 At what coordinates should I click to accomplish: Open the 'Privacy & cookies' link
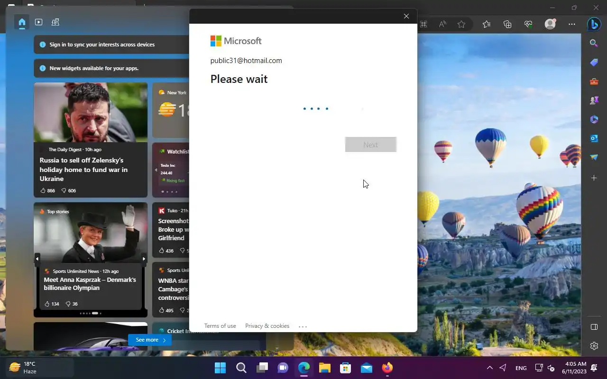(267, 326)
